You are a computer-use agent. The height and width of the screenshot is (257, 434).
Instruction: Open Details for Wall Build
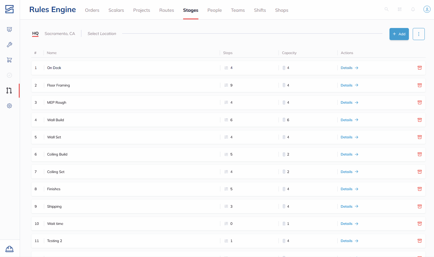[349, 120]
